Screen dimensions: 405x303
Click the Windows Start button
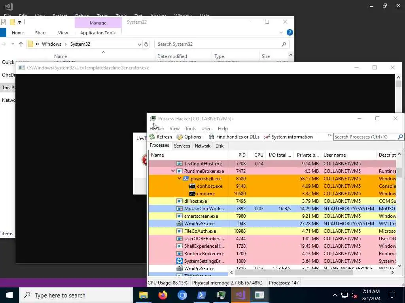pyautogui.click(x=9, y=295)
